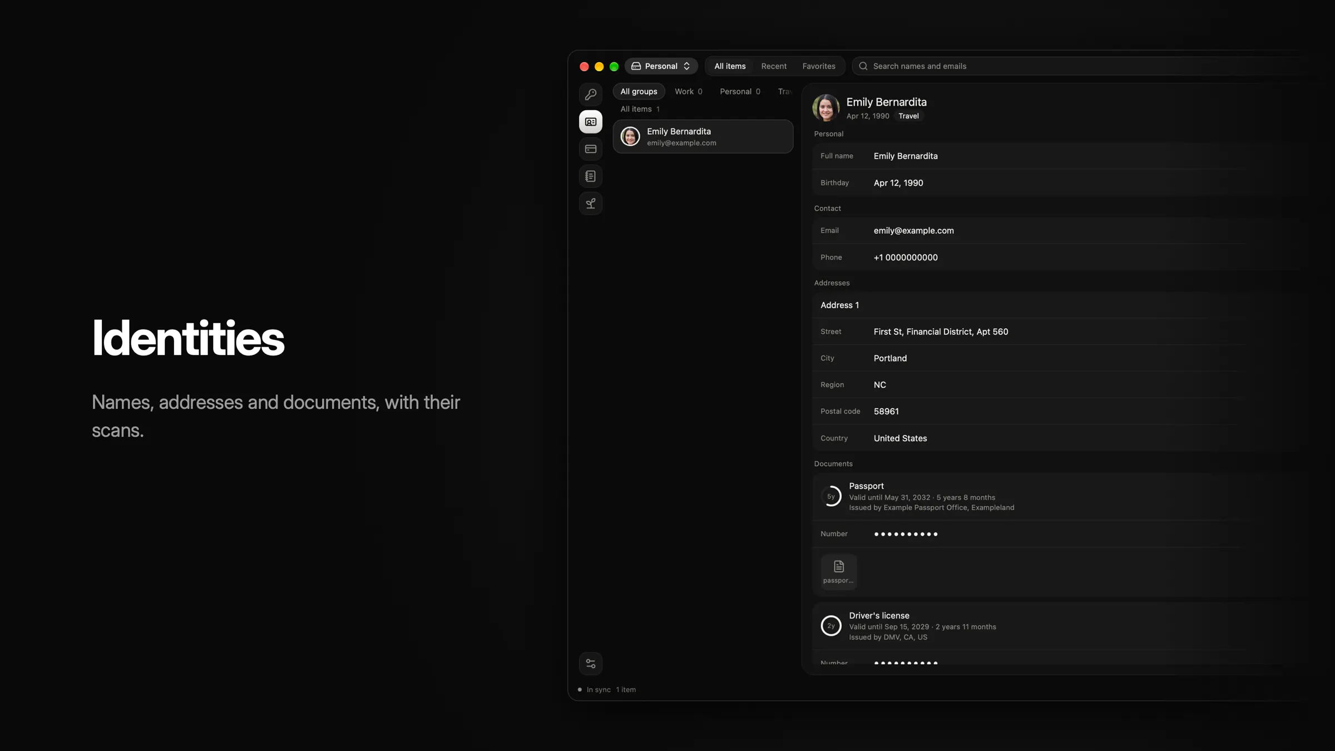Click the Driver's license document title
1335x751 pixels.
point(879,616)
